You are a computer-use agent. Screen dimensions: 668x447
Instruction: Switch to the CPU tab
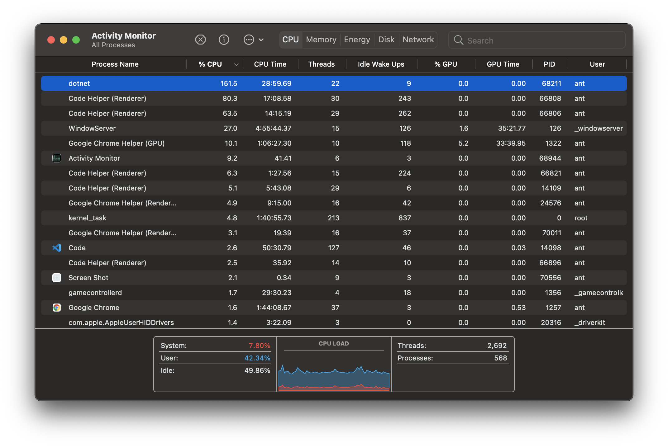(x=290, y=40)
